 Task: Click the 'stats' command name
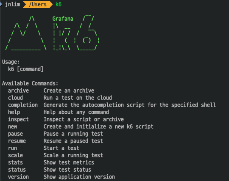coord(16,162)
